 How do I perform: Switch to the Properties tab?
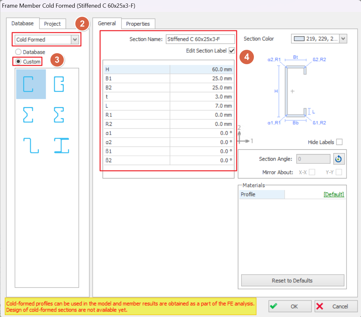tap(138, 24)
